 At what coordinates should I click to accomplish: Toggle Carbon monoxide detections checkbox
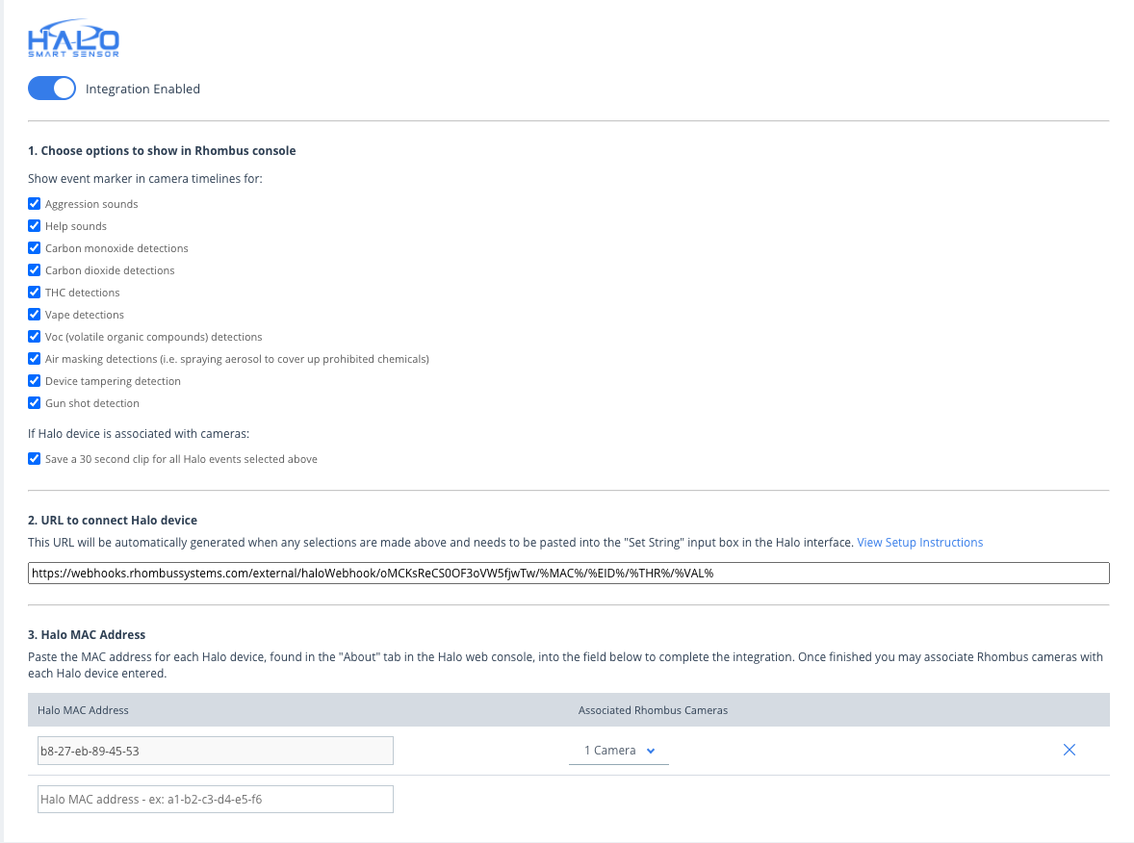tap(35, 248)
